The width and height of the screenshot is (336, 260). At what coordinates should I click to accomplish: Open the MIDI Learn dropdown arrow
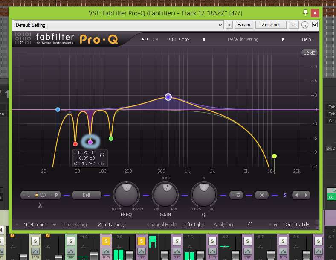point(54,225)
